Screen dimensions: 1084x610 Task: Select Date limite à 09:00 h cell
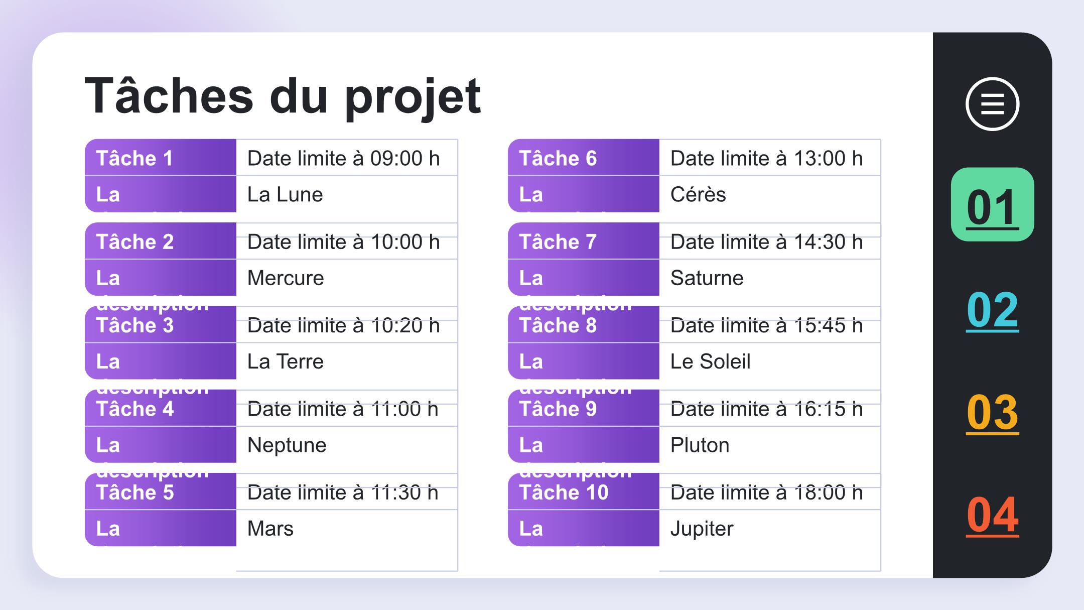(347, 158)
